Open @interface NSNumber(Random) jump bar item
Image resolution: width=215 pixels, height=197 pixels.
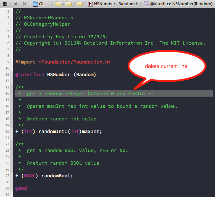point(178,4)
